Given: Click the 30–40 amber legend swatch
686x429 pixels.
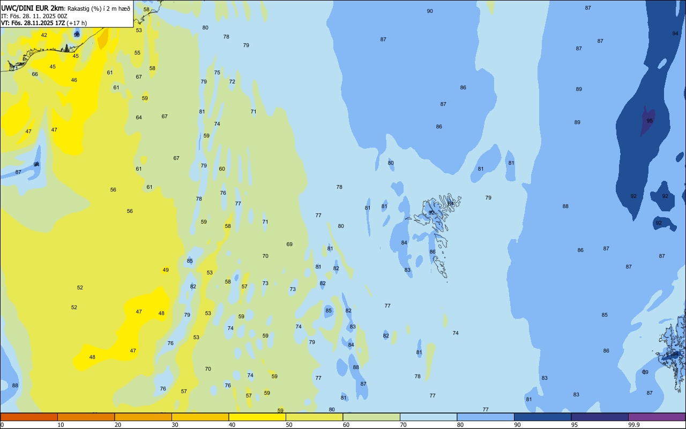Looking at the screenshot, I should click(200, 417).
